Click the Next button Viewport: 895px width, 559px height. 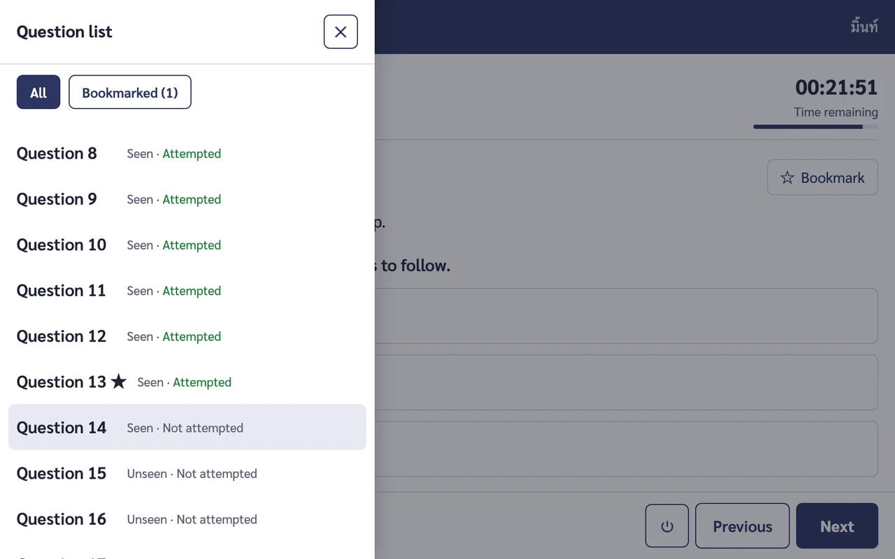click(x=837, y=526)
